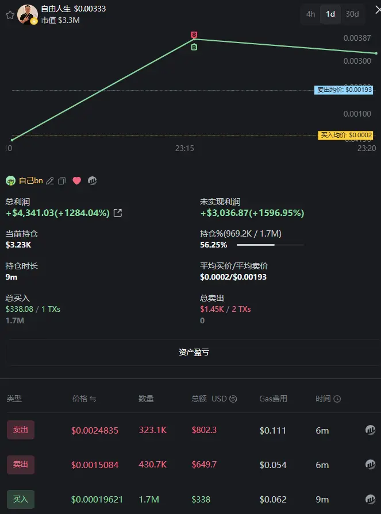
Task: Edit the 自己bn wallet name with the pencil icon
Action: click(x=50, y=181)
